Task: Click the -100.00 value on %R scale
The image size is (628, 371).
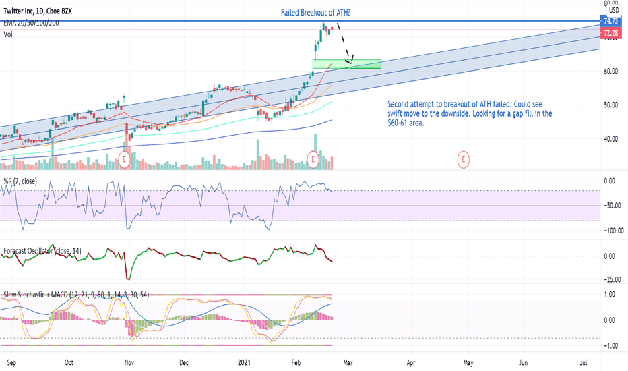Action: pyautogui.click(x=613, y=231)
